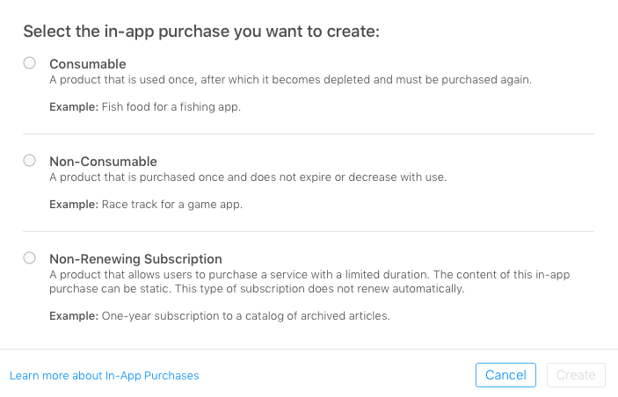This screenshot has height=397, width=618.
Task: Click the Cancel button
Action: pyautogui.click(x=505, y=375)
